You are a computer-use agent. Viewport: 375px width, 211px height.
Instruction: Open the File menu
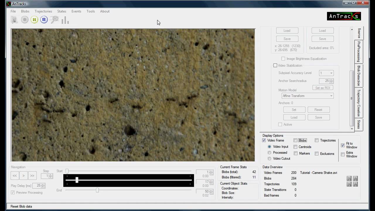click(x=13, y=11)
